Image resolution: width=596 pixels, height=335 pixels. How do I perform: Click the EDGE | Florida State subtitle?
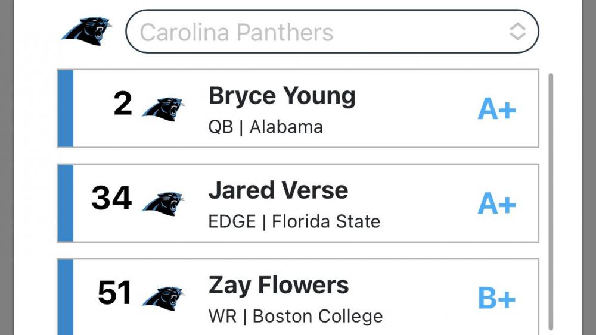tap(294, 221)
